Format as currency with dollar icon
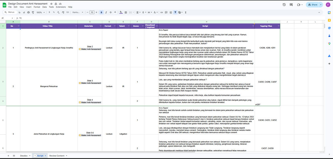333x159 pixels. [x=49, y=12]
